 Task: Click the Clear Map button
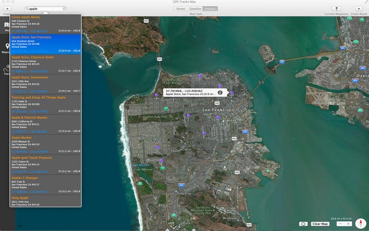[x=320, y=224]
